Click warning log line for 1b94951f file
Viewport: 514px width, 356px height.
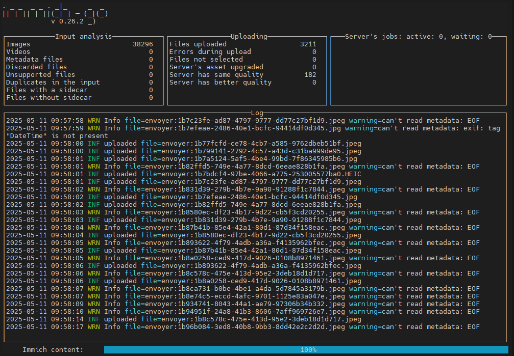(x=243, y=312)
